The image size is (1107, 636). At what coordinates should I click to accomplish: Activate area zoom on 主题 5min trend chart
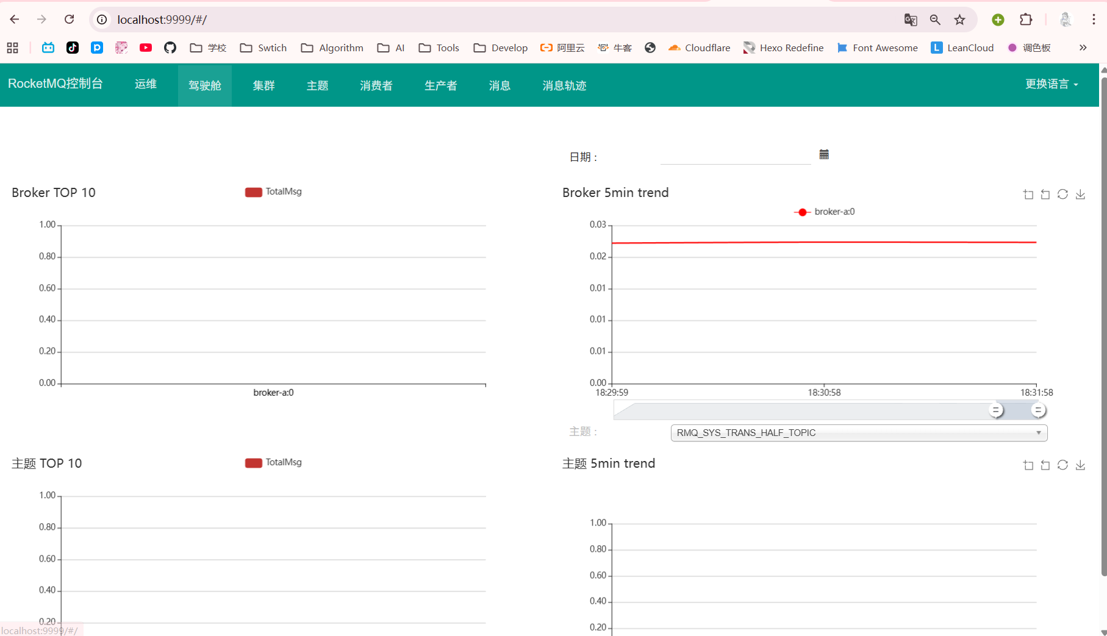[1028, 465]
